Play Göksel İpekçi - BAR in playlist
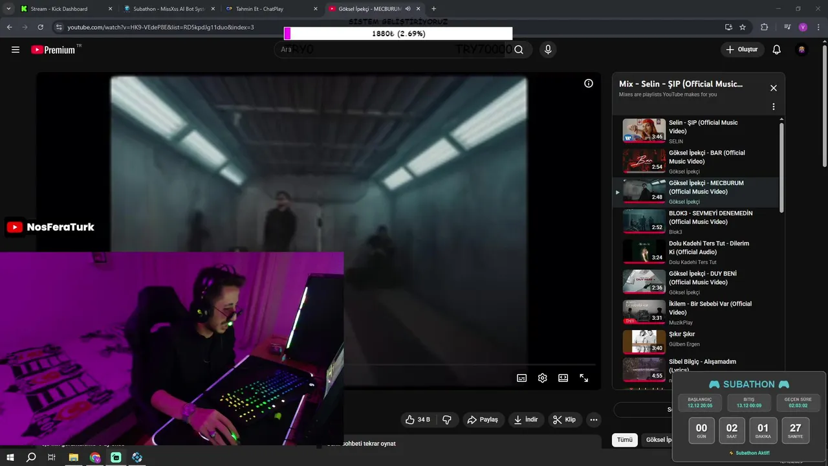Screen dimensions: 828x466 pos(695,162)
